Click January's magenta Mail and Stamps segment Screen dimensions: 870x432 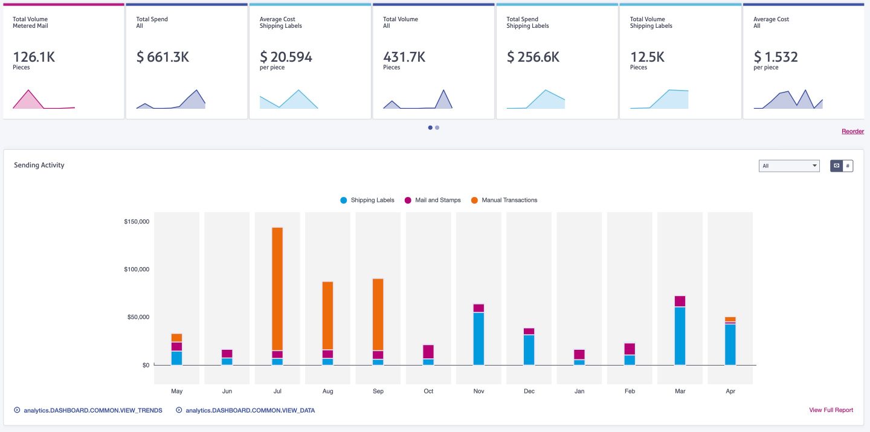[x=579, y=355]
